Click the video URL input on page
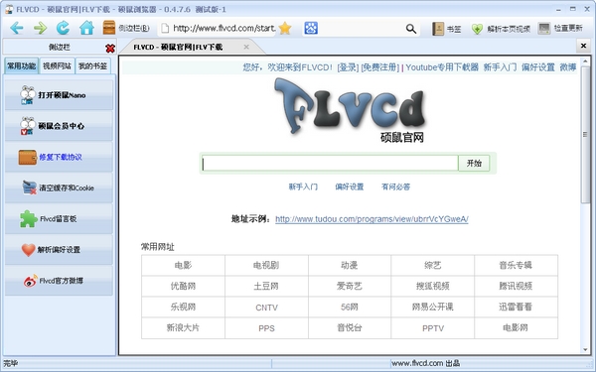 (x=330, y=164)
